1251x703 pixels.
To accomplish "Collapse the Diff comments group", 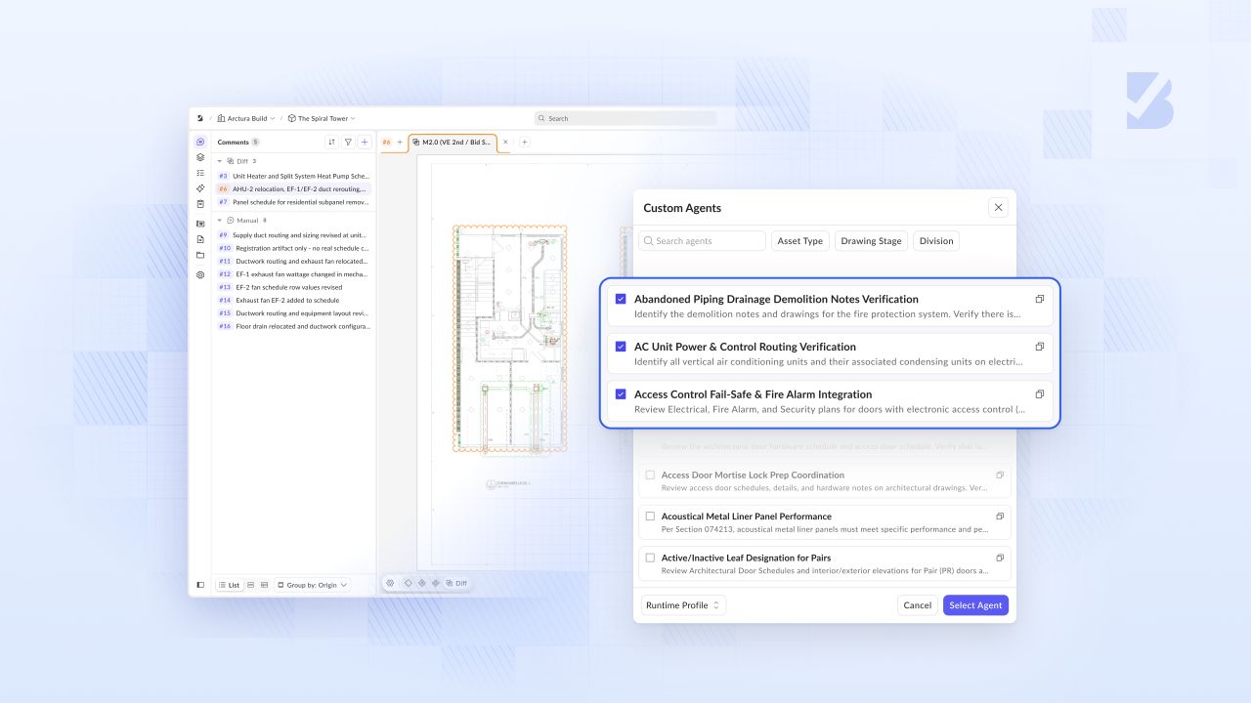I will (x=220, y=161).
